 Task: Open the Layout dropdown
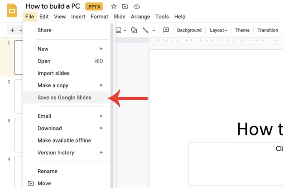219,30
